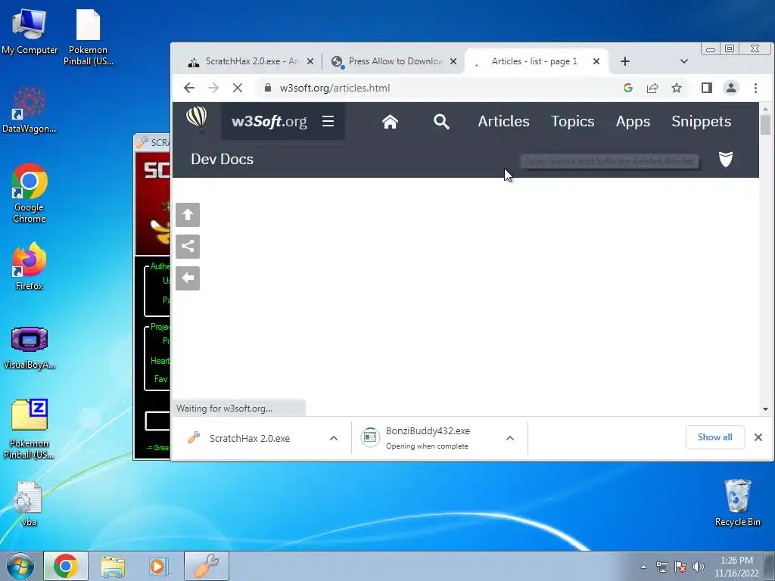Click Show all downloads button
Viewport: 775px width, 581px height.
coord(714,437)
